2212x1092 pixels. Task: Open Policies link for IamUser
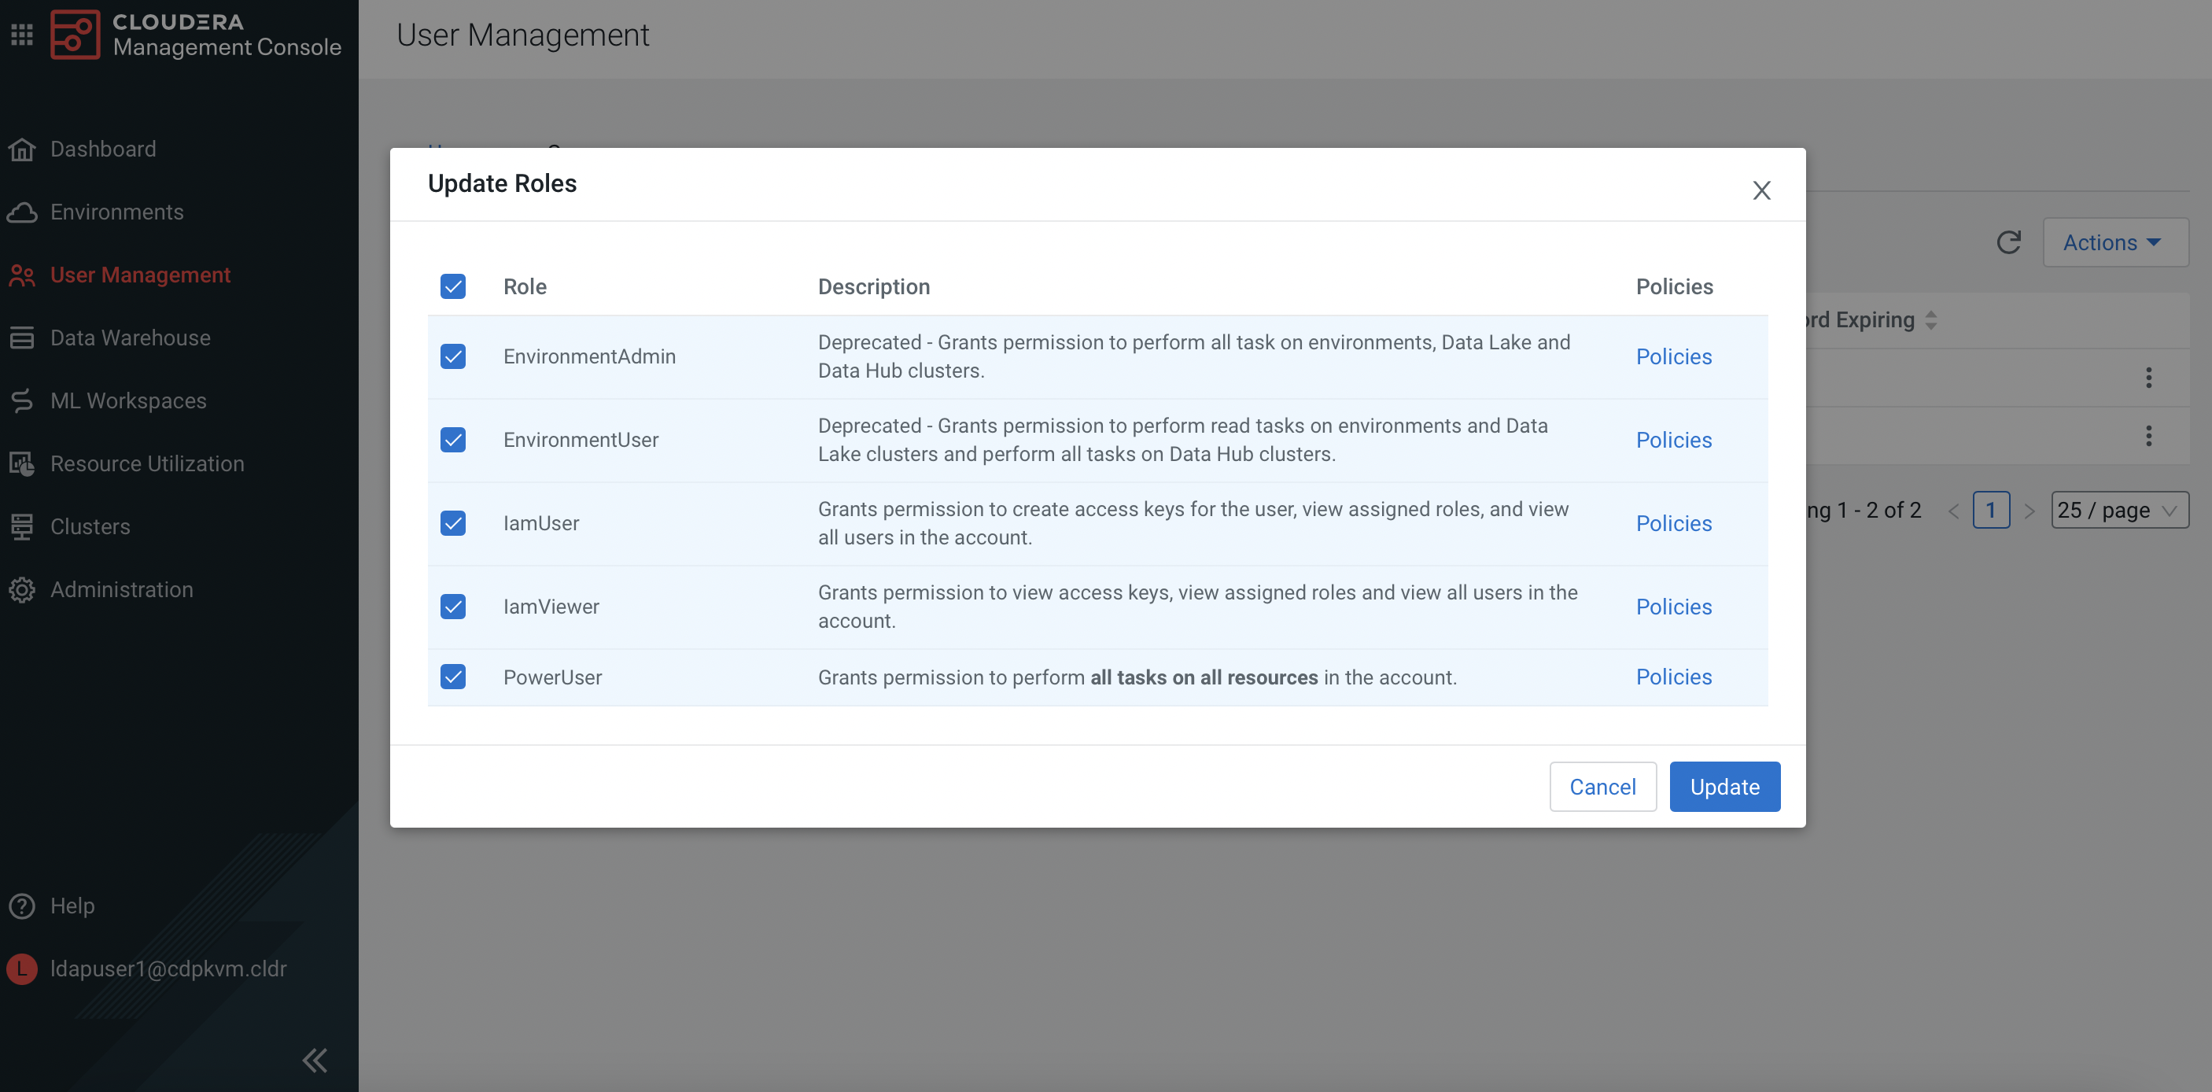point(1672,523)
